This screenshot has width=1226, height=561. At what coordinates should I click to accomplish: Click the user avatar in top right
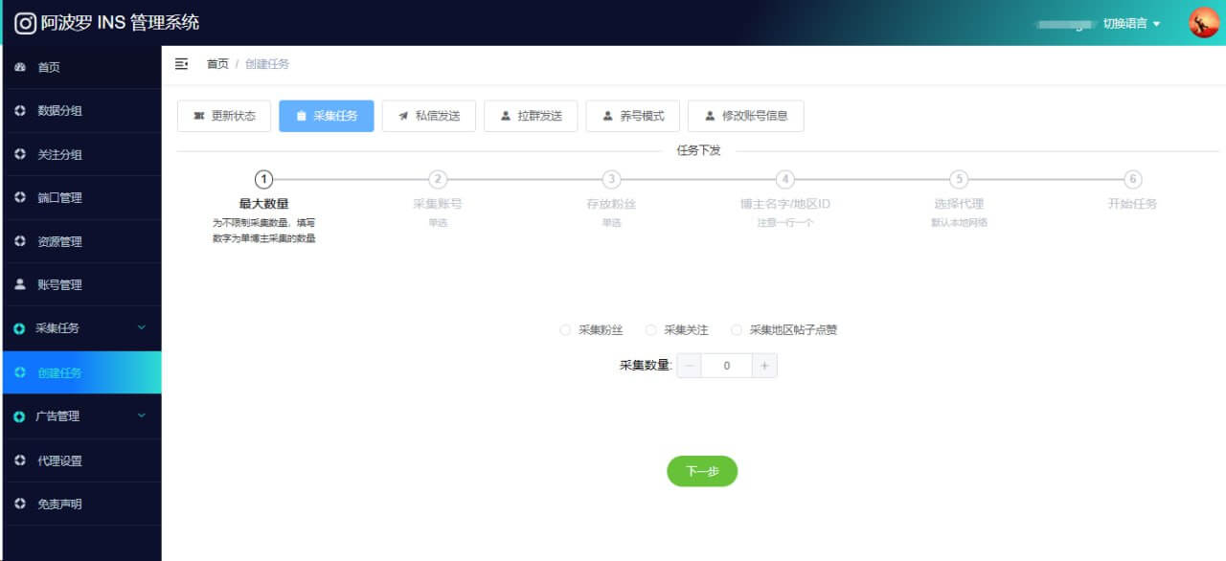tap(1203, 23)
